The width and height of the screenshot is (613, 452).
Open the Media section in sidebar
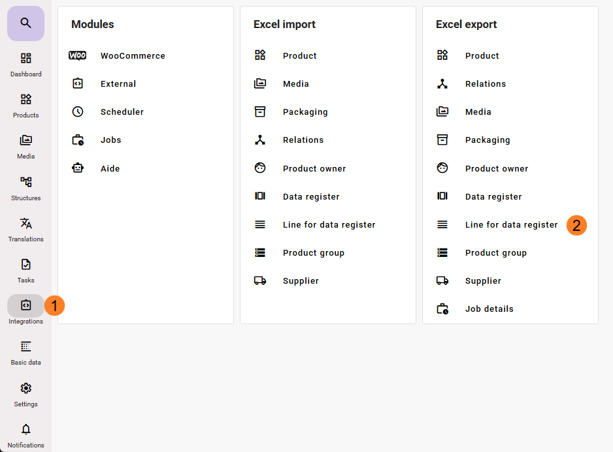point(25,146)
